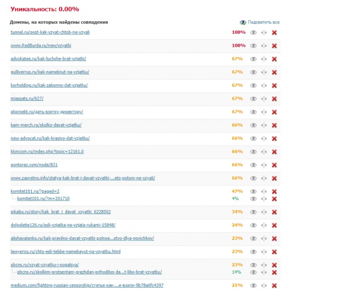The image size is (348, 290).
Task: Open the miassats.ru/627/ link
Action: [27, 98]
